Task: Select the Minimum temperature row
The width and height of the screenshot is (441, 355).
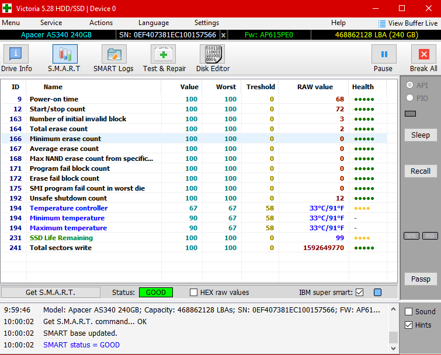Action: click(194, 218)
